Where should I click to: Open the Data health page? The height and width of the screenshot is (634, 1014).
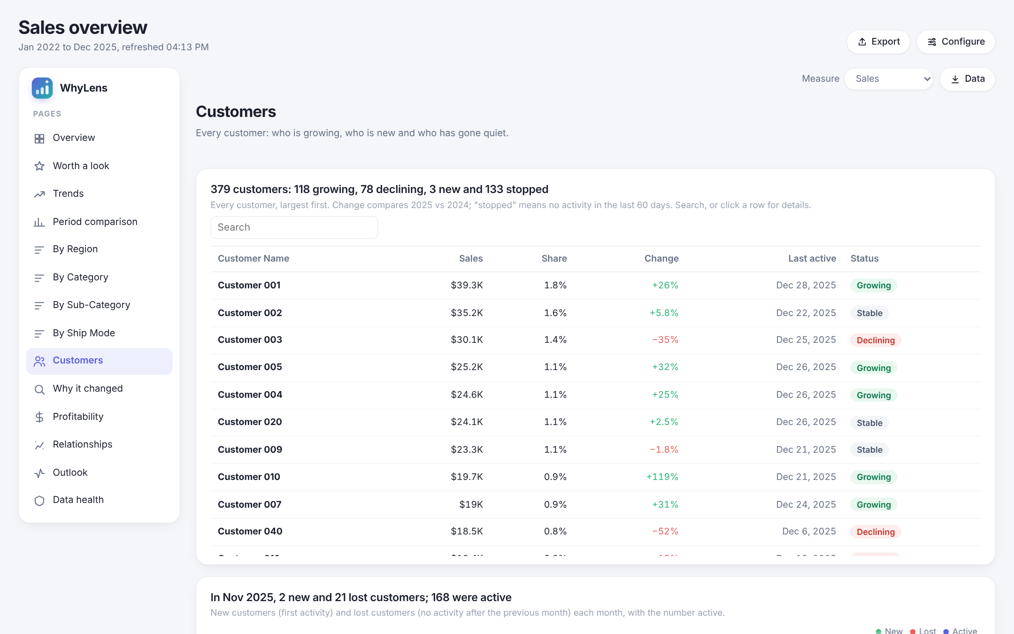[x=99, y=500]
